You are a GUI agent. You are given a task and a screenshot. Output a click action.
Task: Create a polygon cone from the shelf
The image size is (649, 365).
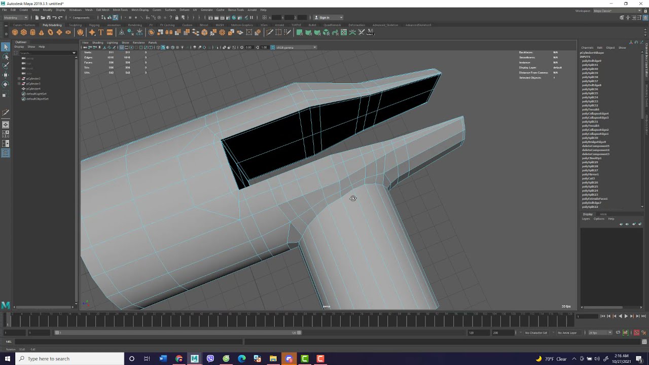click(x=42, y=32)
